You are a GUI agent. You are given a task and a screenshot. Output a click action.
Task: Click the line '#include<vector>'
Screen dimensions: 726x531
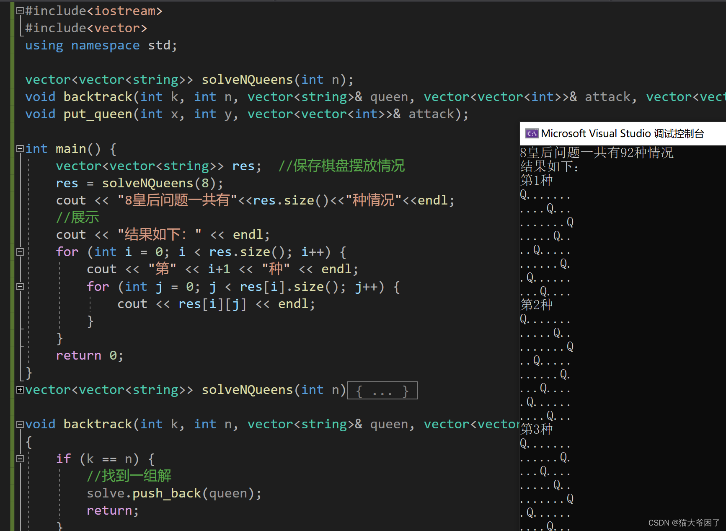pos(86,28)
